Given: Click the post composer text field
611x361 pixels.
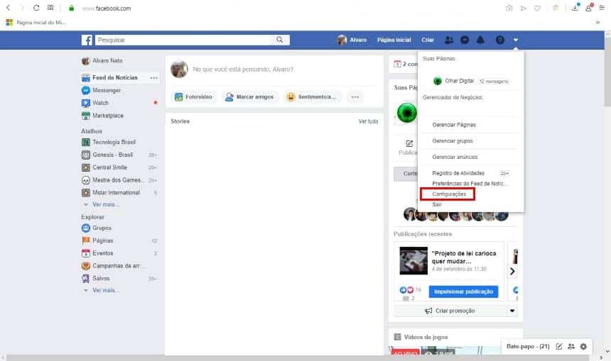Looking at the screenshot, I should coord(243,70).
